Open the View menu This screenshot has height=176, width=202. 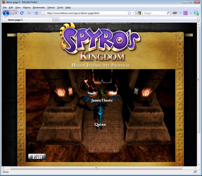coord(18,8)
